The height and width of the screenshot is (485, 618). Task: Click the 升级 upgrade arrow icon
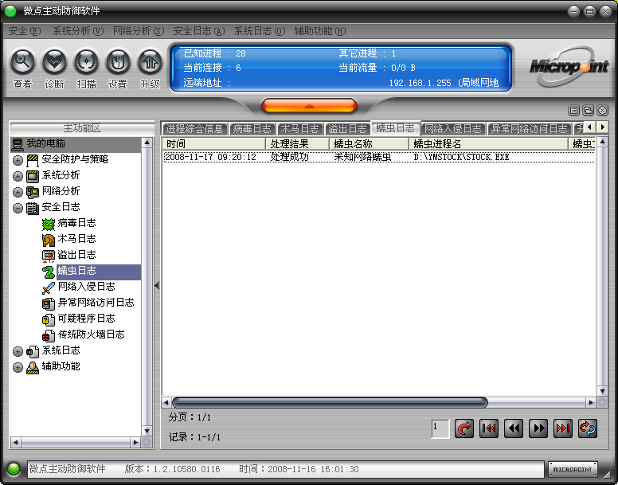coord(150,61)
